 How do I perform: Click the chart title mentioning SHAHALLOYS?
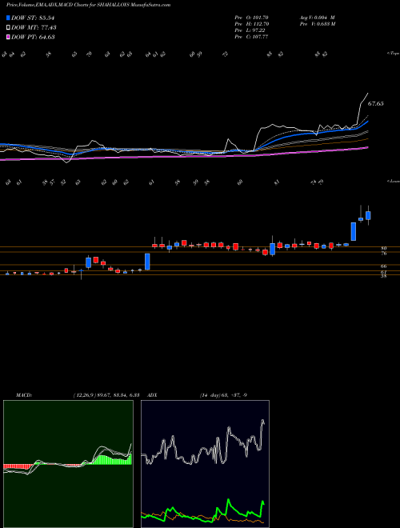tap(88, 5)
